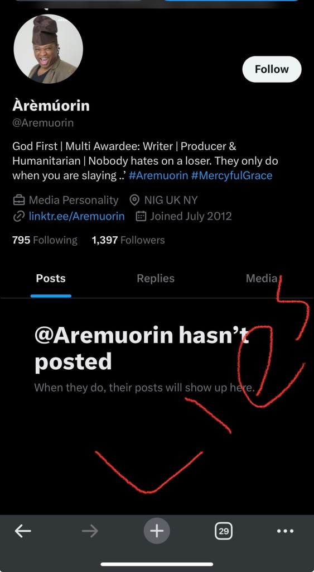
Task: Tap the home indicator bar at bottom
Action: (x=157, y=564)
